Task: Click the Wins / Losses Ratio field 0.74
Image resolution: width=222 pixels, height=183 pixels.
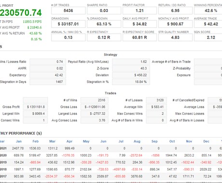Action: coord(48,62)
